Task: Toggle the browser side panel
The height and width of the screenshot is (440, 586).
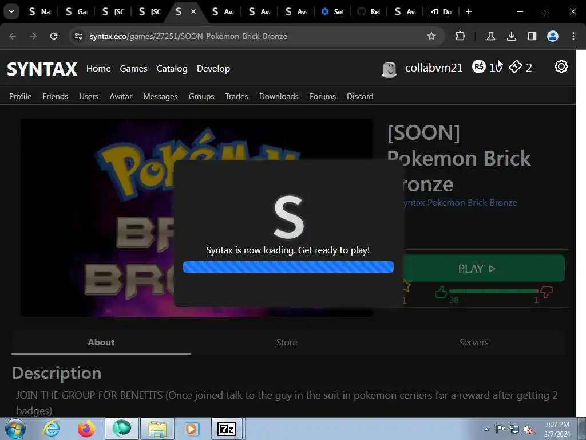Action: click(x=532, y=36)
